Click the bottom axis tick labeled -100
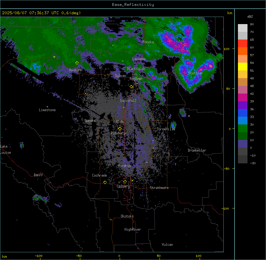The image size is (266, 260). [39, 256]
